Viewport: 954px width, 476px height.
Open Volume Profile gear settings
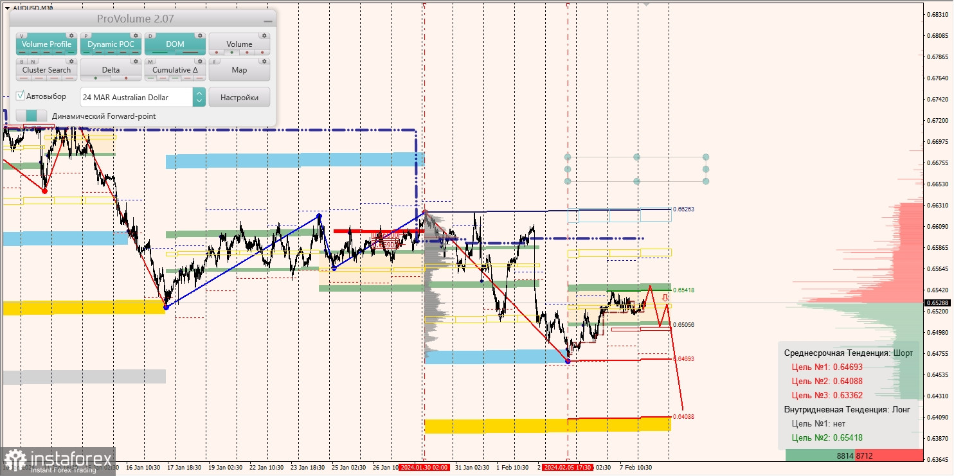[71, 35]
